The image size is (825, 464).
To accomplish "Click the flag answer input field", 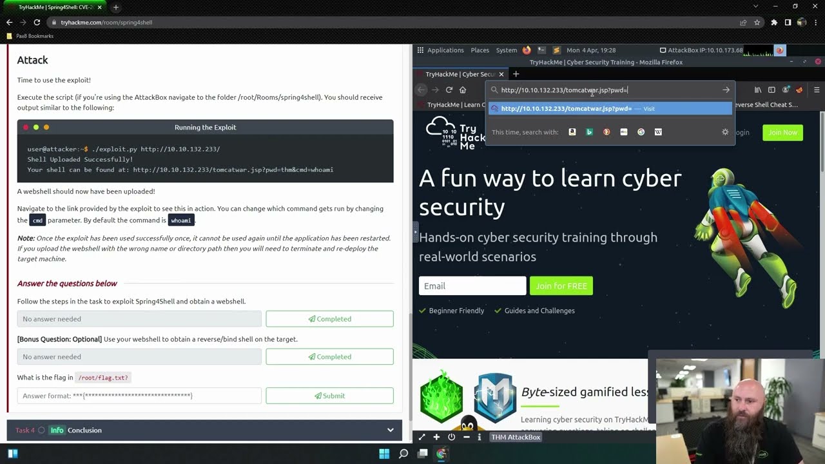I will pos(139,396).
